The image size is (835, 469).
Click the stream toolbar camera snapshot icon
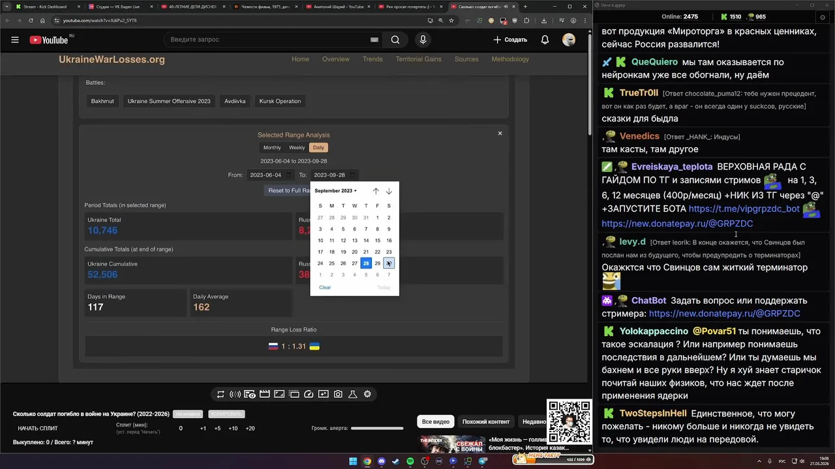pos(338,394)
